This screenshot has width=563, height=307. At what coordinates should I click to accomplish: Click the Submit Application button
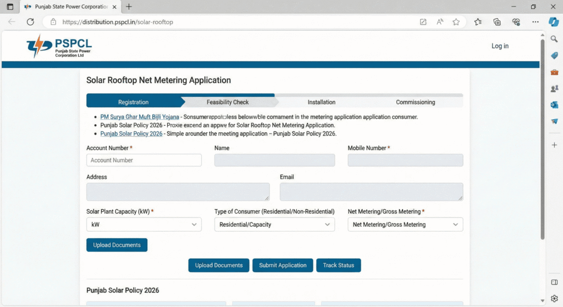tap(283, 265)
